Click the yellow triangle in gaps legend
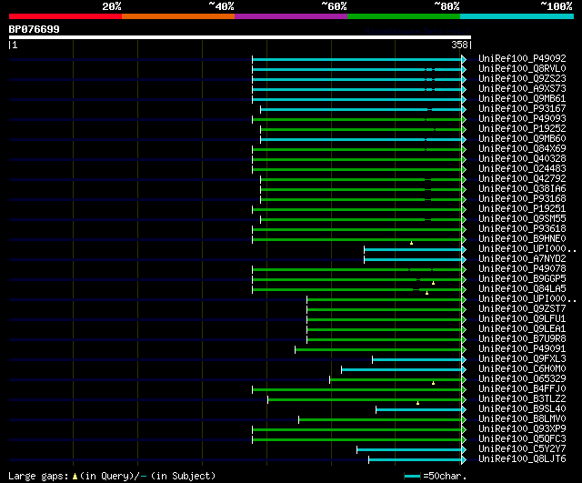The image size is (582, 483). 75,477
